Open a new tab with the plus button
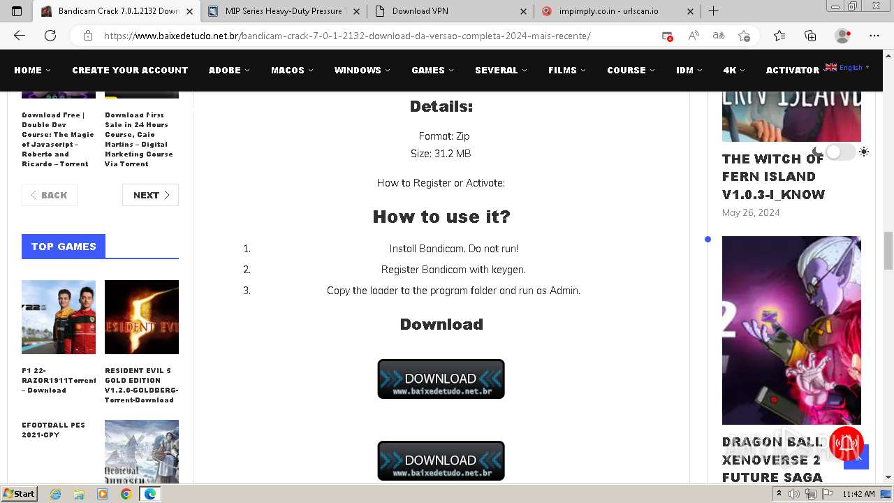Screen dimensions: 894x503 pyautogui.click(x=713, y=11)
